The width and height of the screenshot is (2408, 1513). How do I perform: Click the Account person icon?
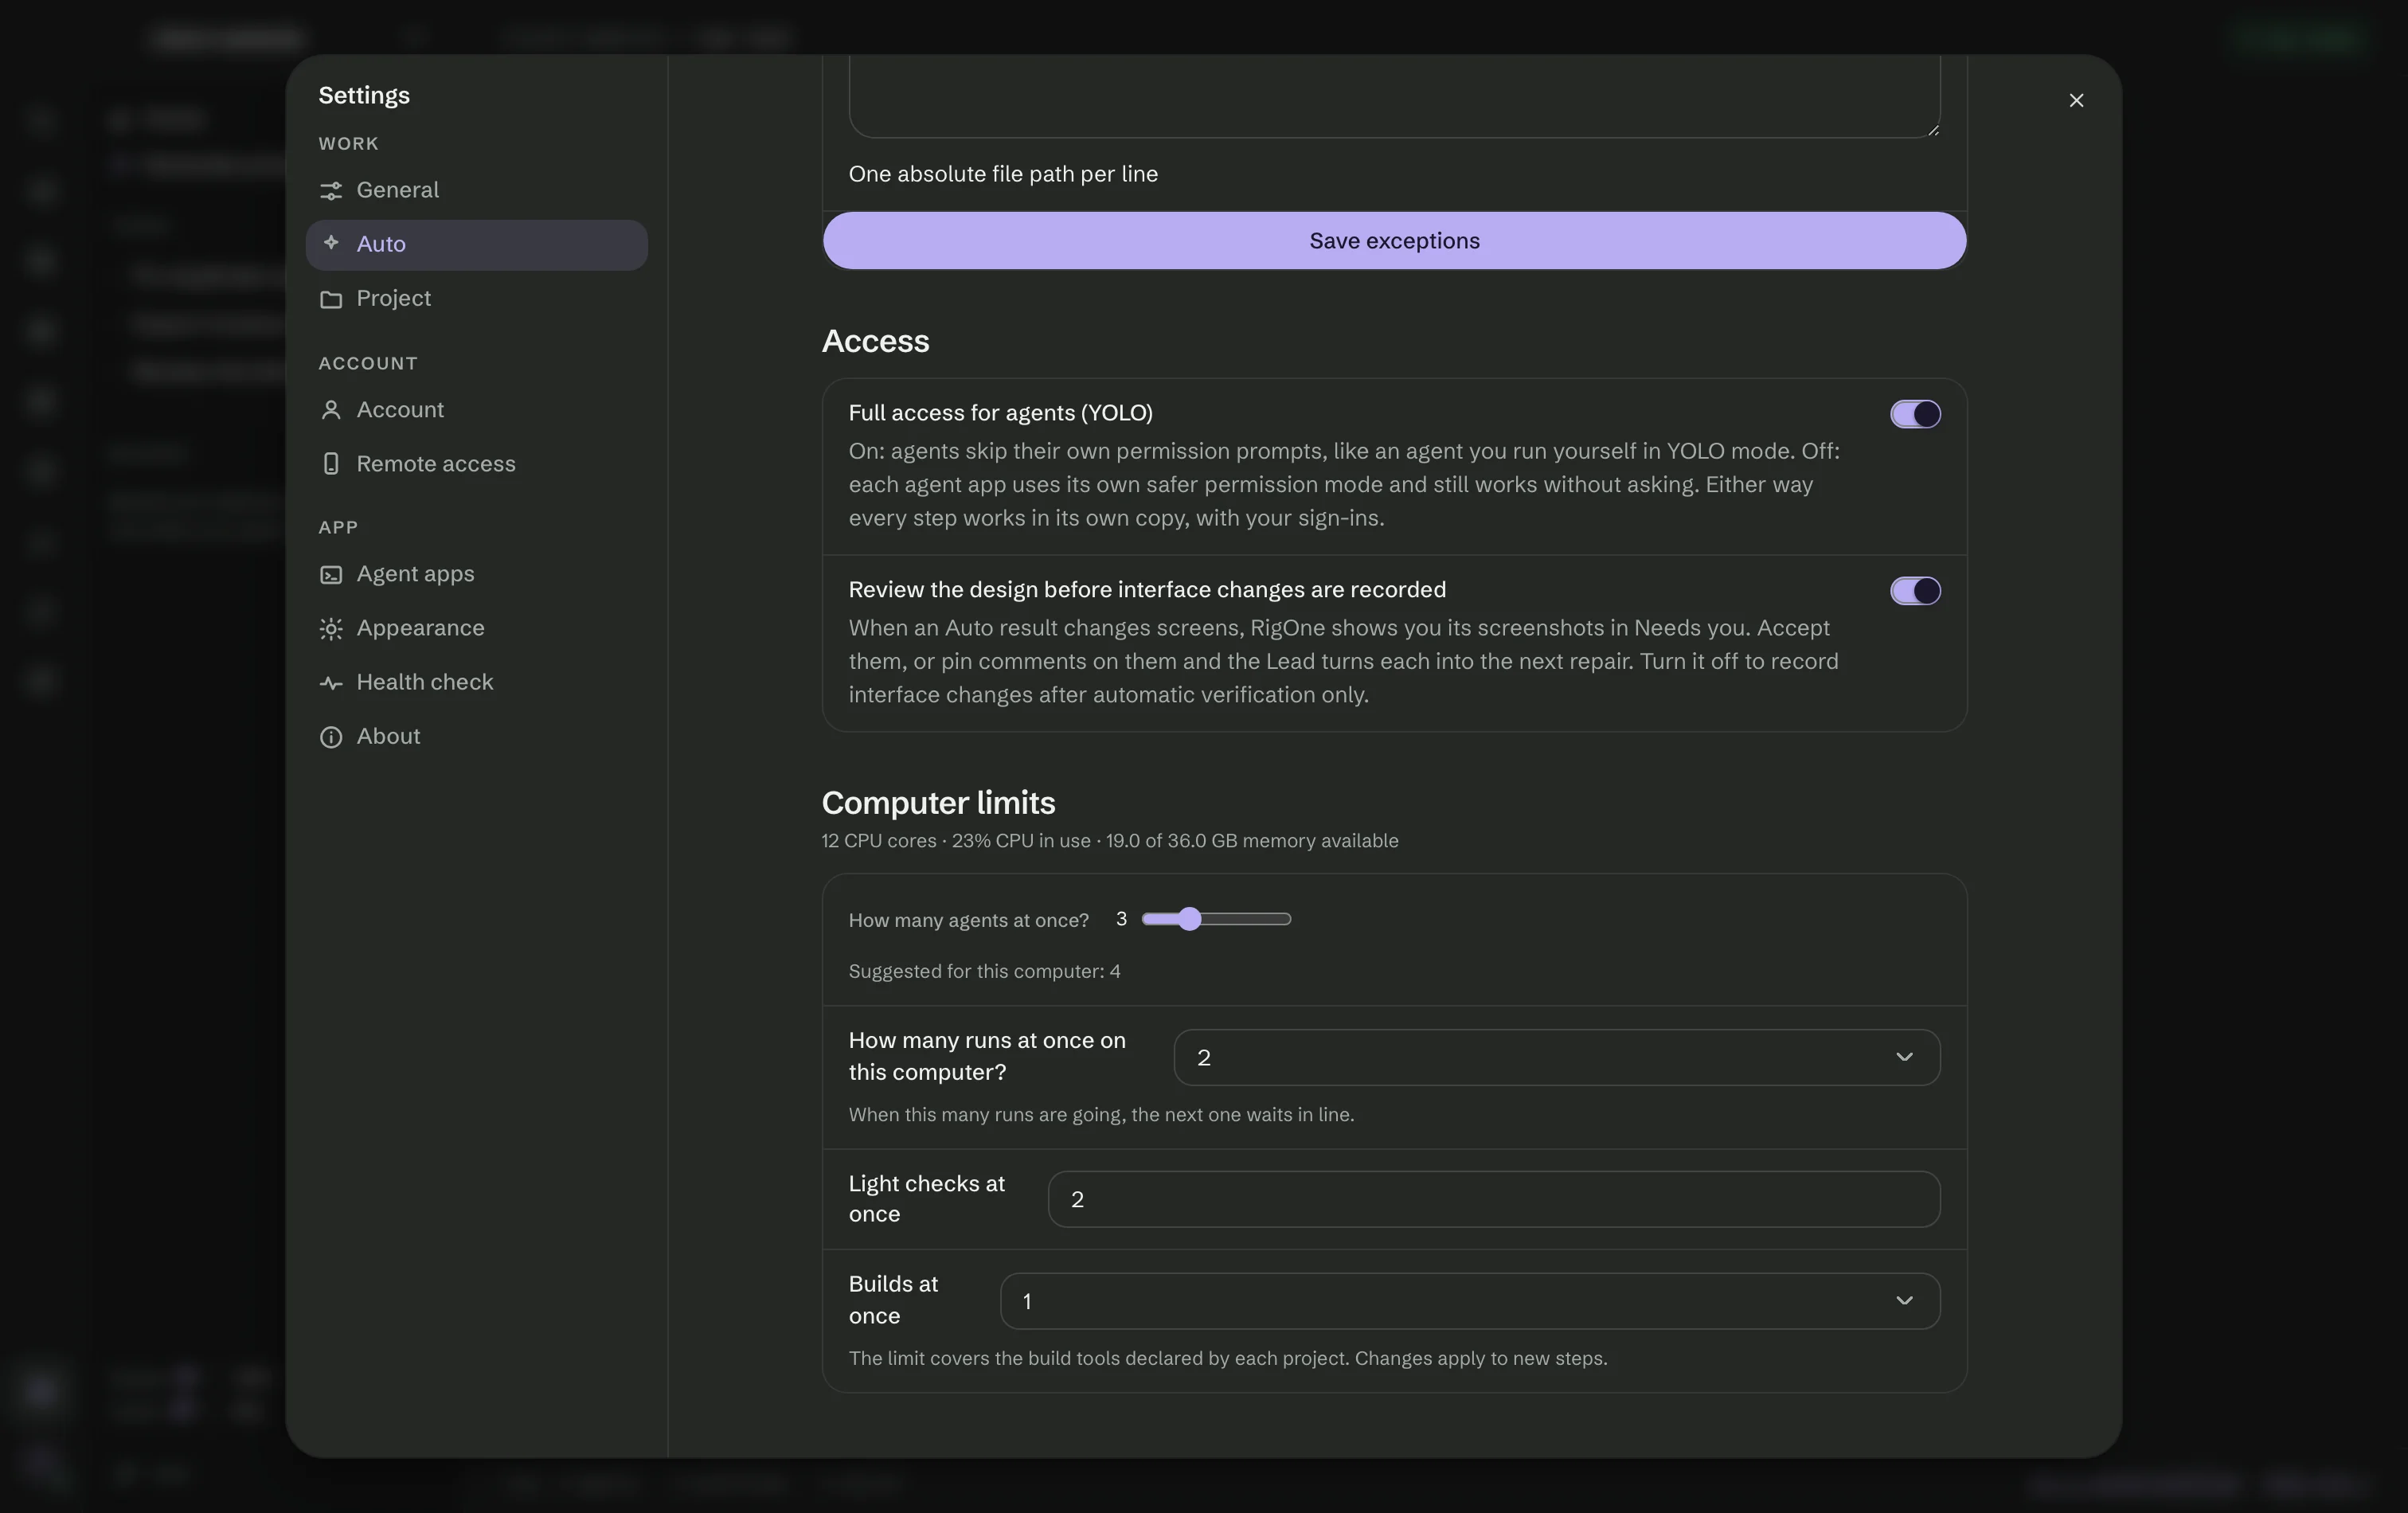(331, 410)
